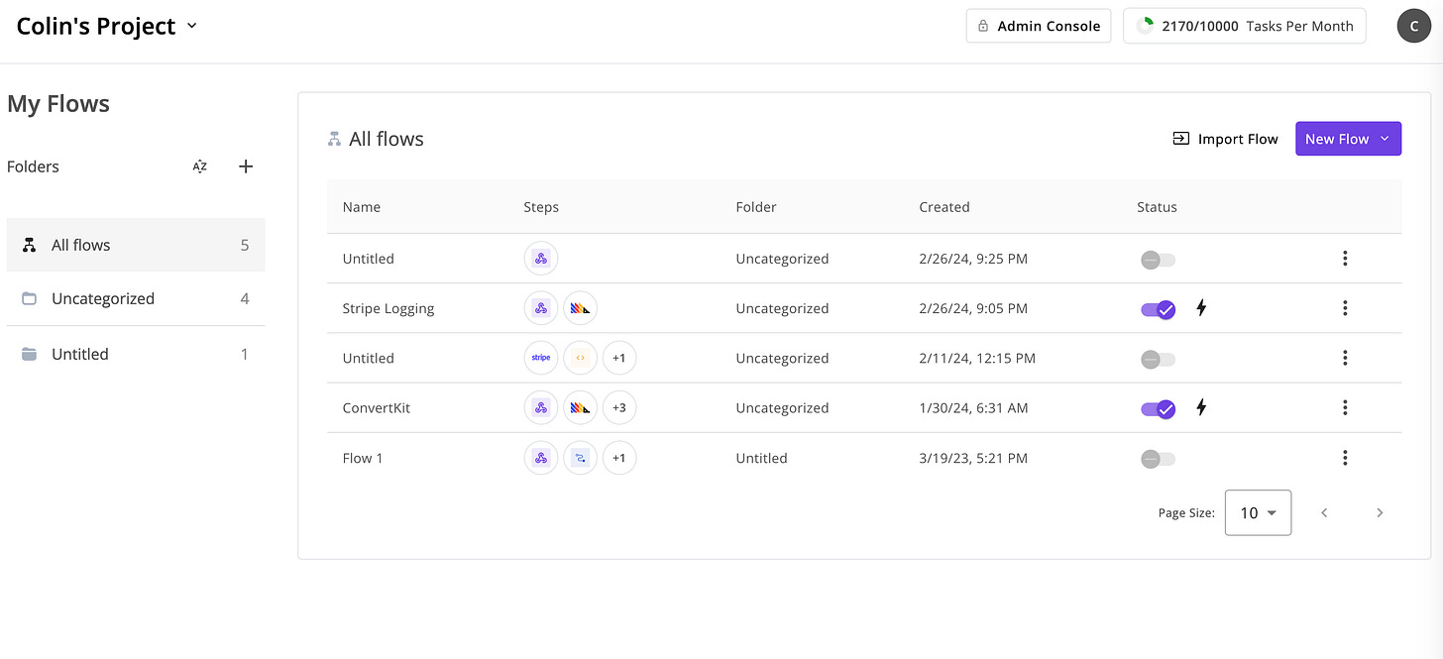Go to the next page arrow

(1380, 512)
